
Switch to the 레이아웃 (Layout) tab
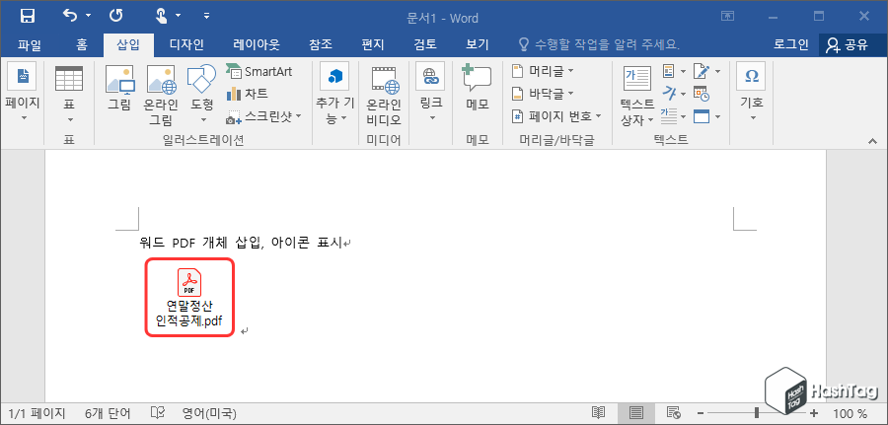click(257, 44)
